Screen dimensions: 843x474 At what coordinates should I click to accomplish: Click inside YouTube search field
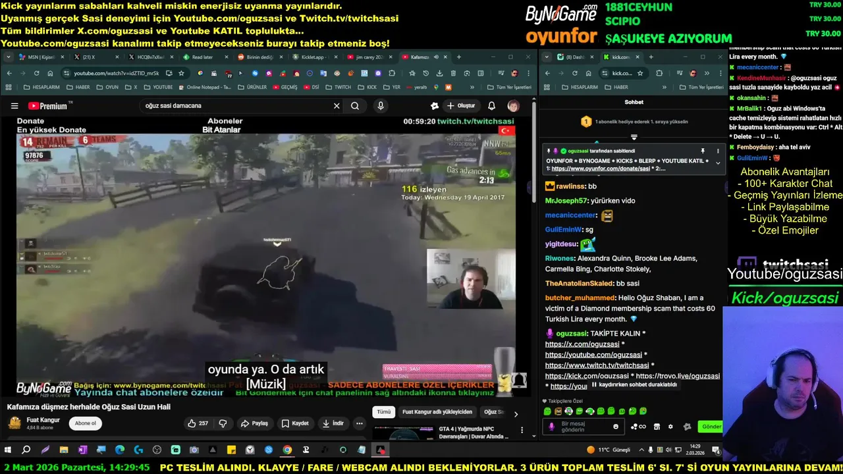237,105
